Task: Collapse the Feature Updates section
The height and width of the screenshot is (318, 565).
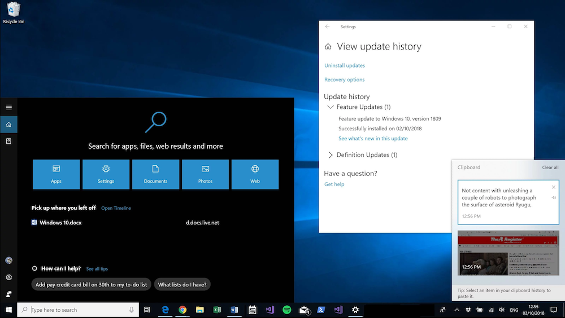Action: (x=330, y=107)
